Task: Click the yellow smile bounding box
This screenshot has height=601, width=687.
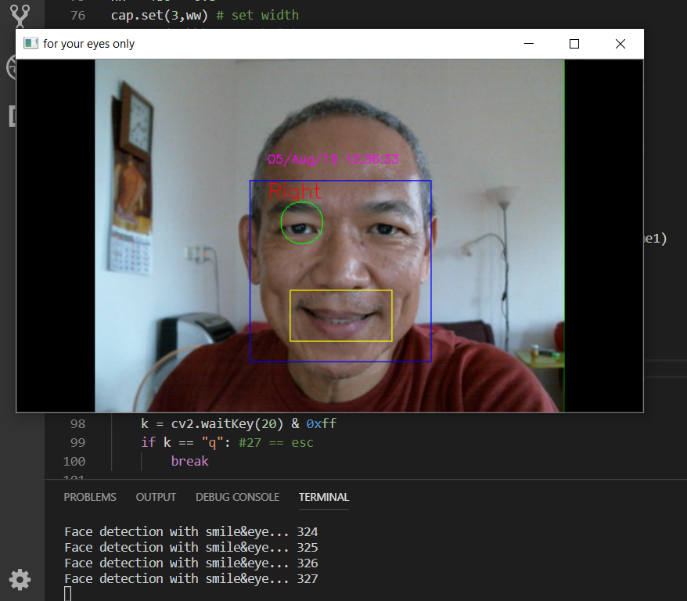Action: pyautogui.click(x=340, y=315)
